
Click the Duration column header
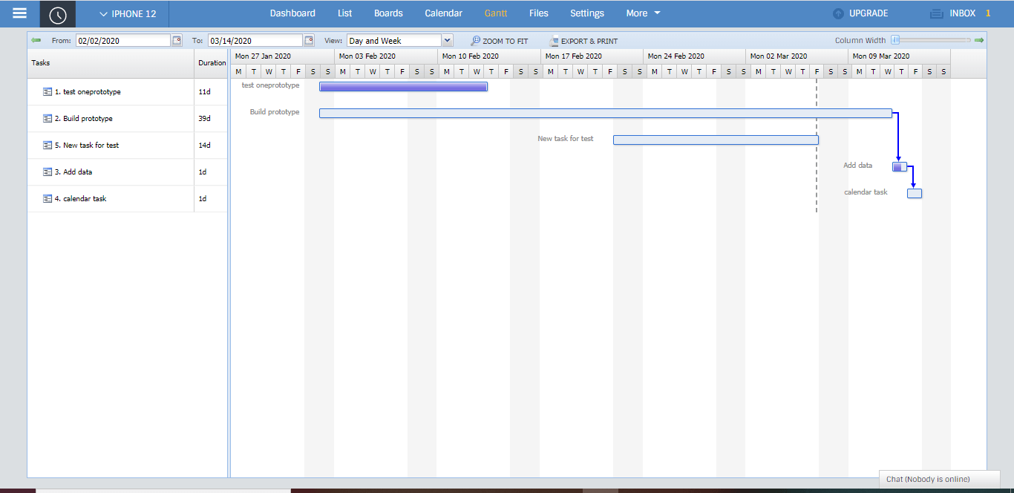[x=212, y=63]
